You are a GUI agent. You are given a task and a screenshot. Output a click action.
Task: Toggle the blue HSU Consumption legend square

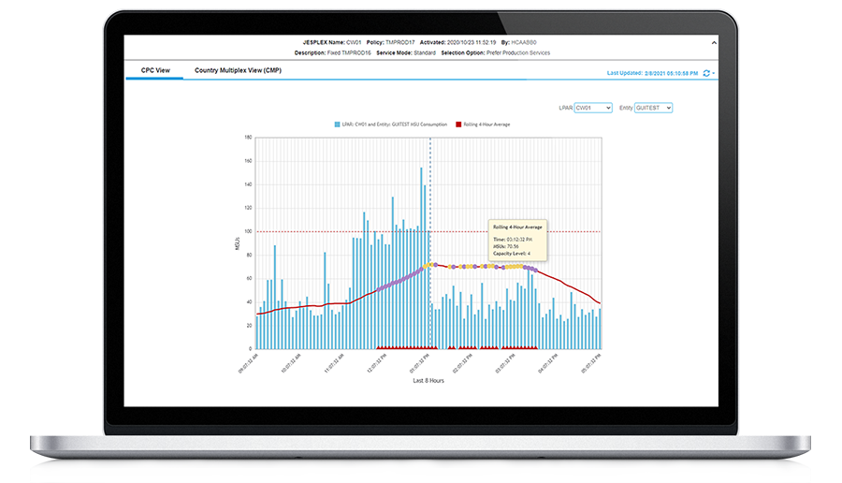(x=336, y=124)
